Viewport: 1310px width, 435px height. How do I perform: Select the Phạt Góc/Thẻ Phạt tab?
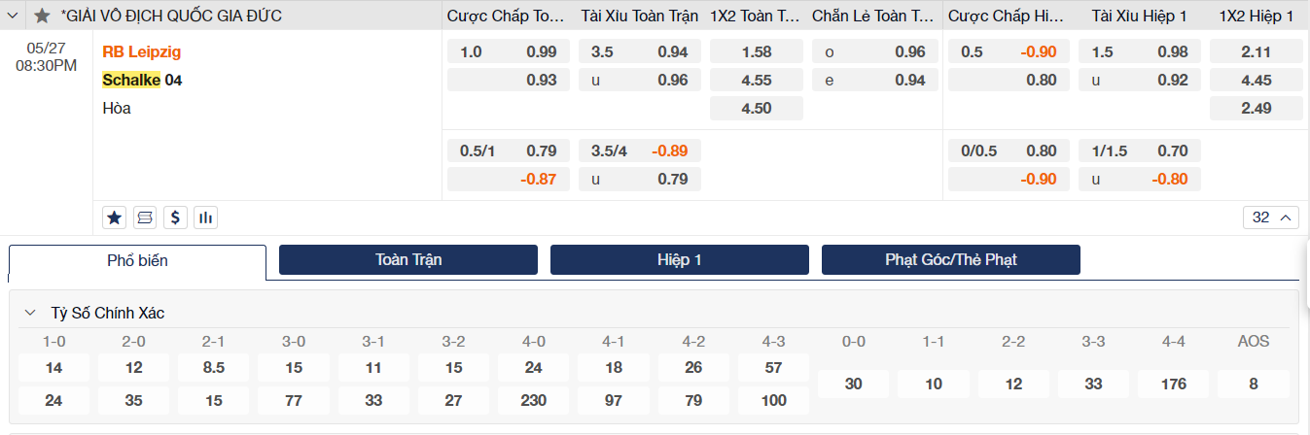coord(950,259)
